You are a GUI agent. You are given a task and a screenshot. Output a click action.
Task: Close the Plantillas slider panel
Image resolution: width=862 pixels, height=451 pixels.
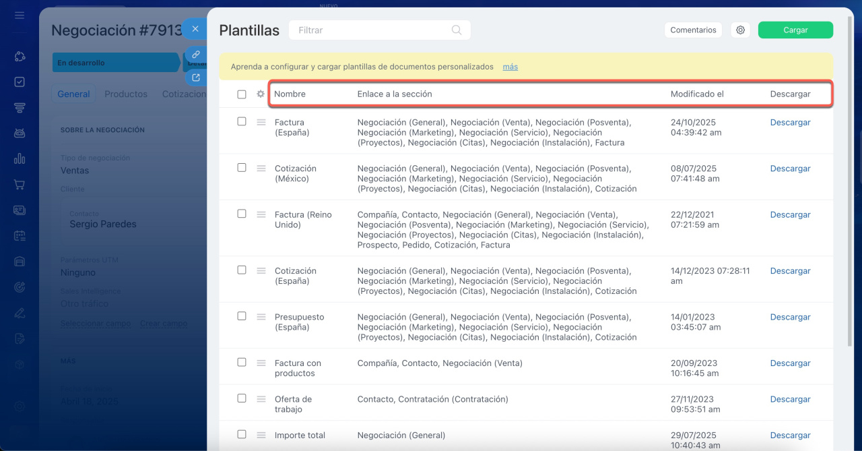coord(195,29)
